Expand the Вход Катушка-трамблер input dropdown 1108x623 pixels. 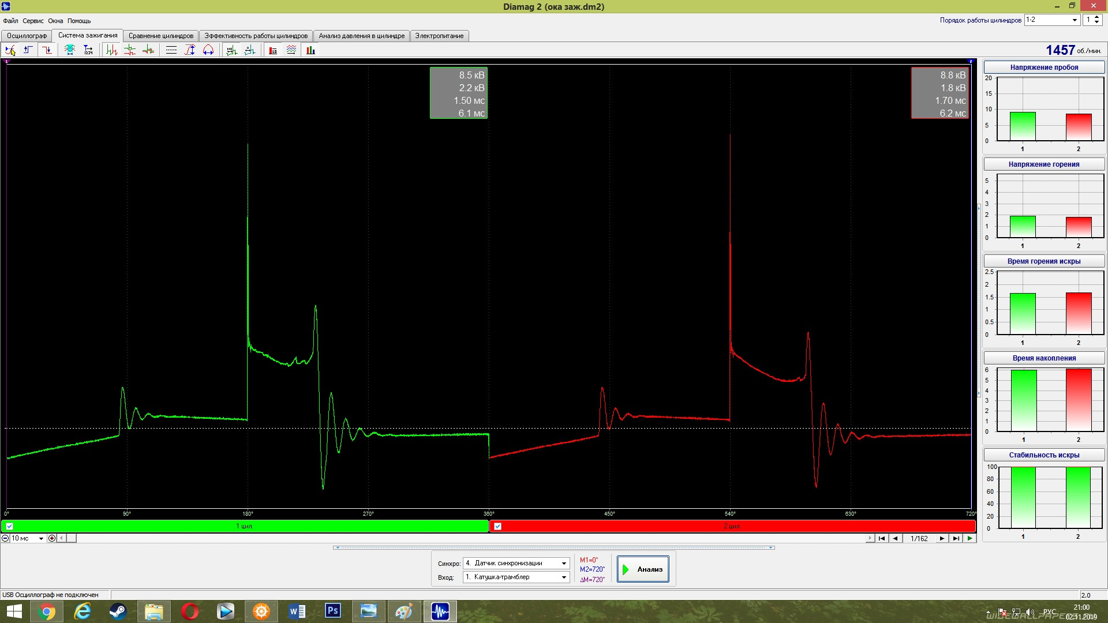[x=564, y=577]
